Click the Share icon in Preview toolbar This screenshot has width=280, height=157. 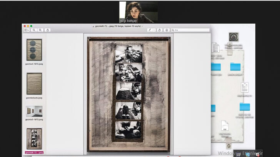click(48, 30)
